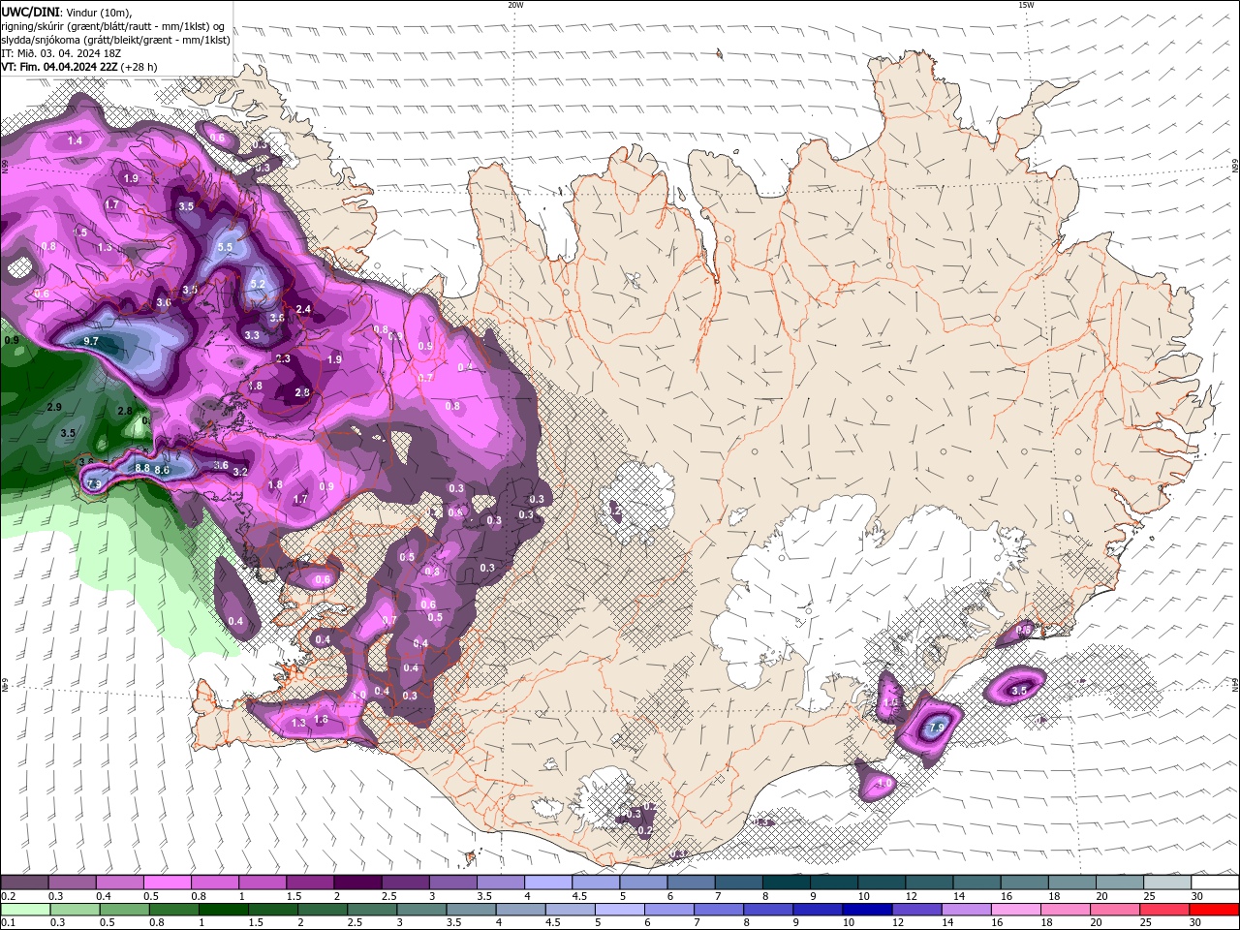Click the 2.3 snowfall value label
This screenshot has width=1240, height=930.
point(284,358)
